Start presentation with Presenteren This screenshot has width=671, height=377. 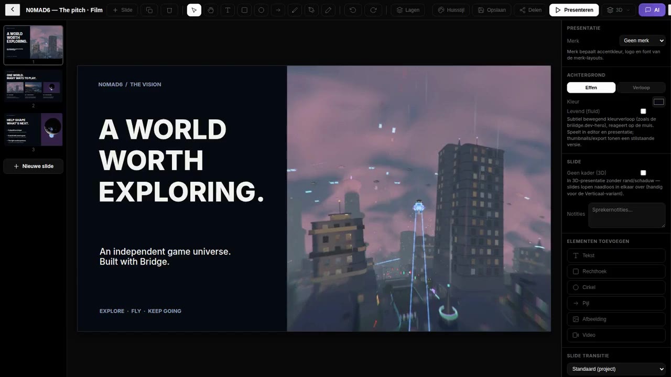(574, 10)
